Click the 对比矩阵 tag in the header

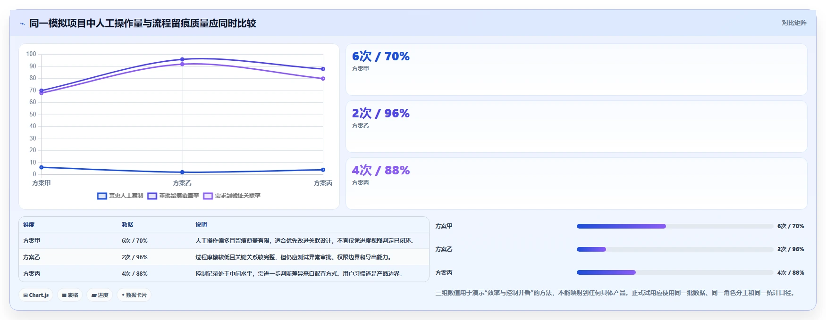pyautogui.click(x=794, y=23)
